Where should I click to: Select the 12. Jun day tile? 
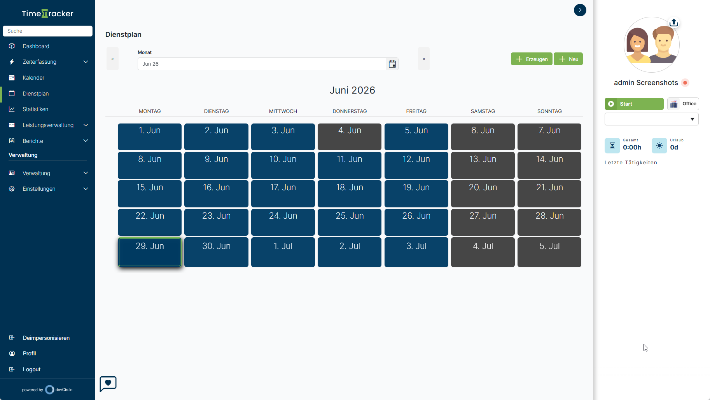tap(416, 165)
